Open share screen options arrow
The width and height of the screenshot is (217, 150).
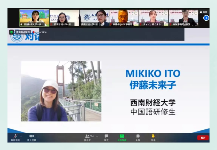(x=127, y=136)
